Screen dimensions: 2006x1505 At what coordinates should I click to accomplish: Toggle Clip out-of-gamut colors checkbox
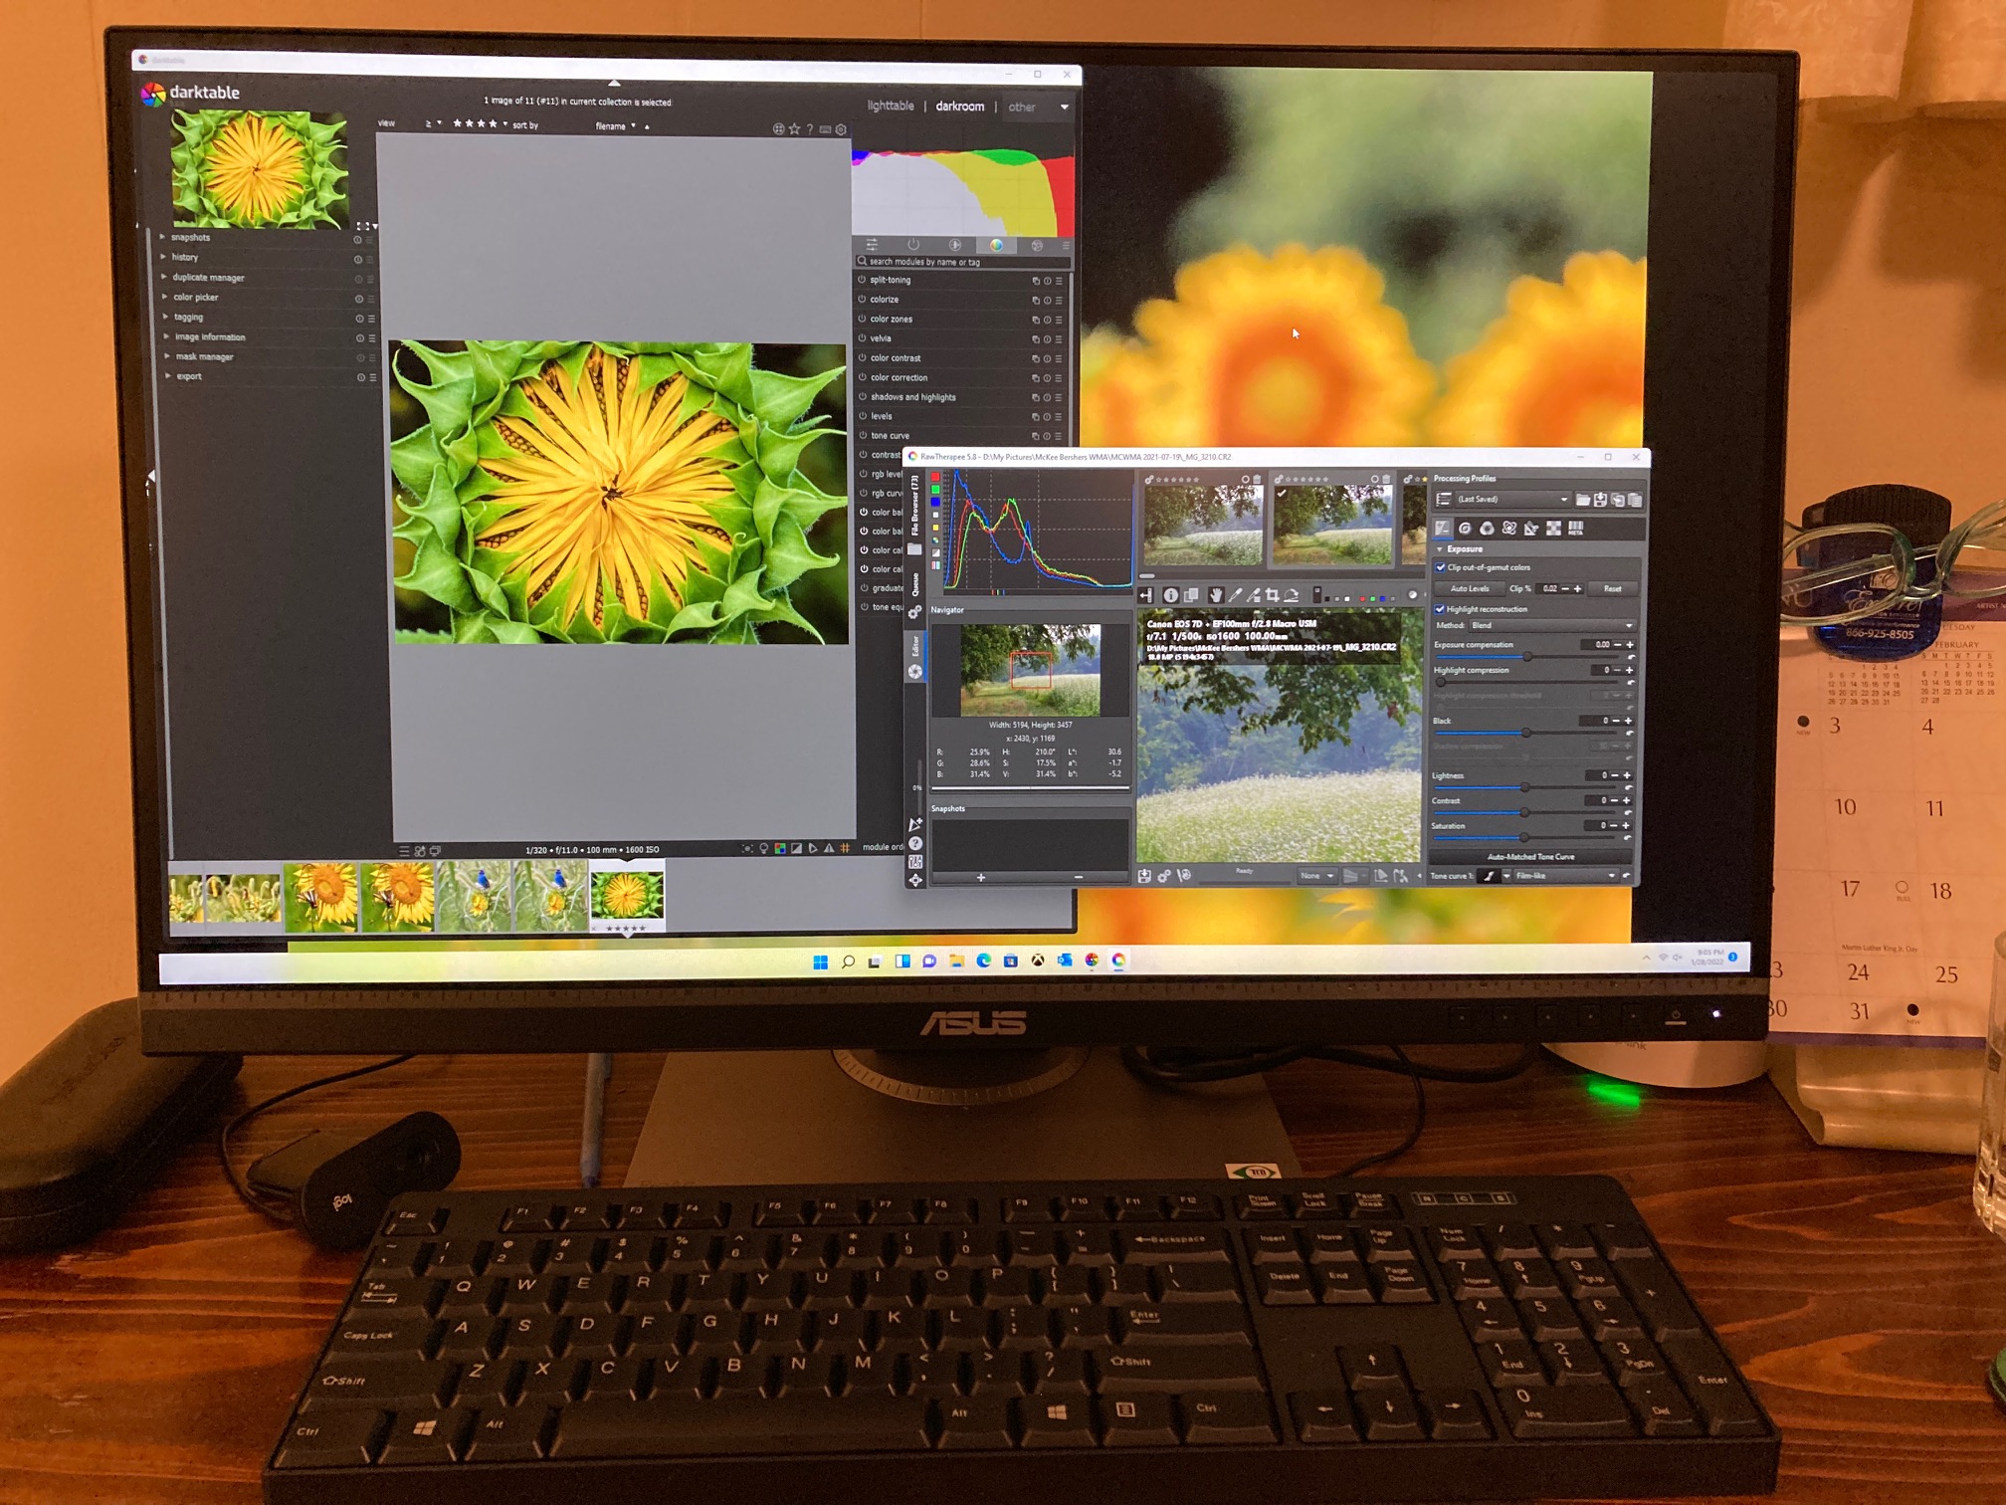(1440, 567)
